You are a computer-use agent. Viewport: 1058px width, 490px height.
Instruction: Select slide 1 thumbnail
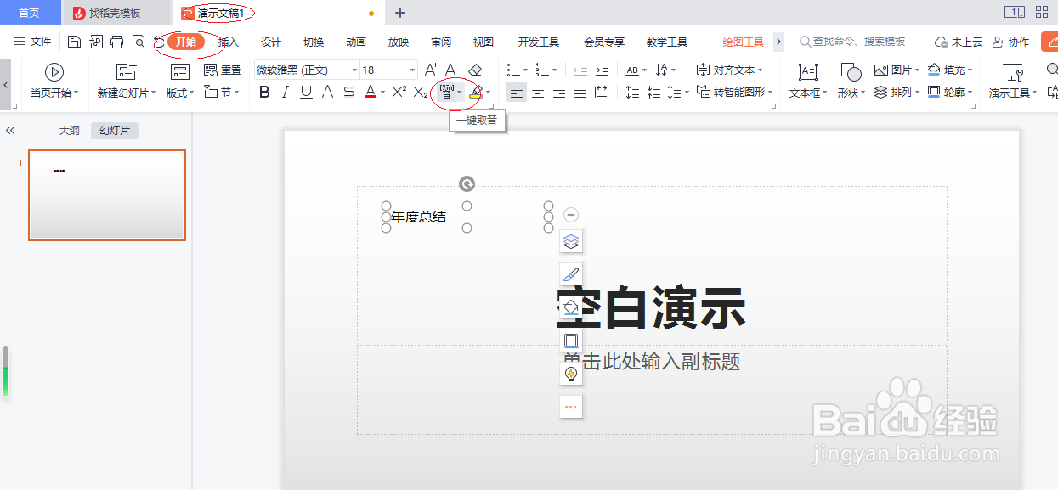point(107,195)
